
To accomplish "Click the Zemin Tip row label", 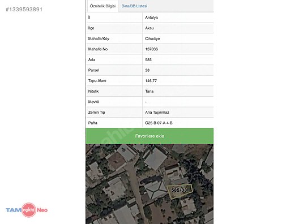I will point(96,113).
